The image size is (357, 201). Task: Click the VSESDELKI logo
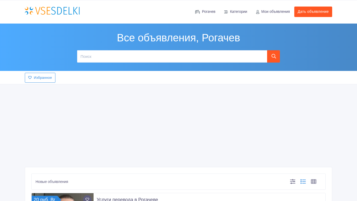tap(52, 11)
